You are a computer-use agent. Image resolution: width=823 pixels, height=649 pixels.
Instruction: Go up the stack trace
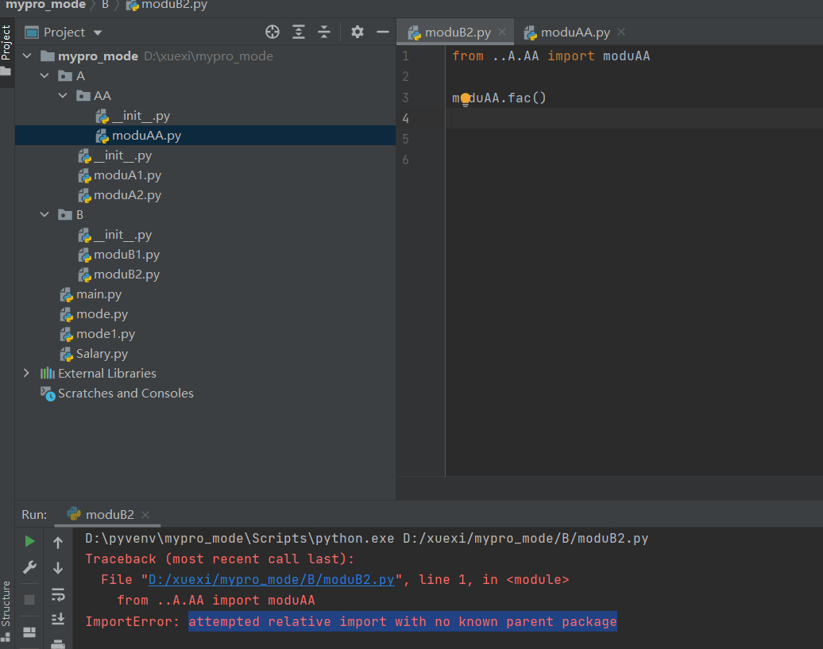click(58, 543)
